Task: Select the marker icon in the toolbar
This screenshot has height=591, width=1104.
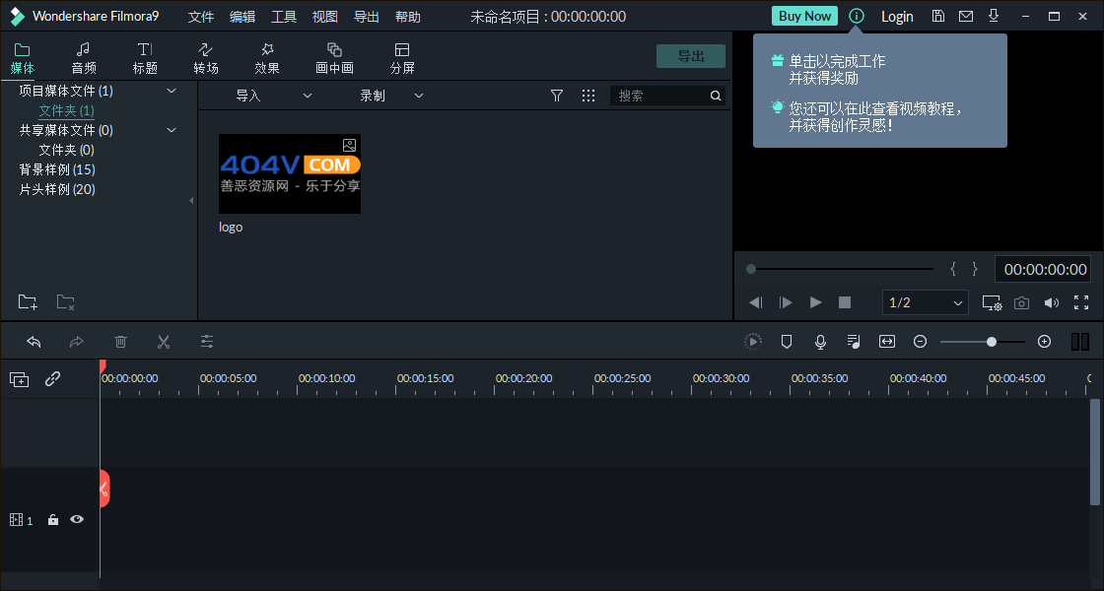Action: point(786,341)
